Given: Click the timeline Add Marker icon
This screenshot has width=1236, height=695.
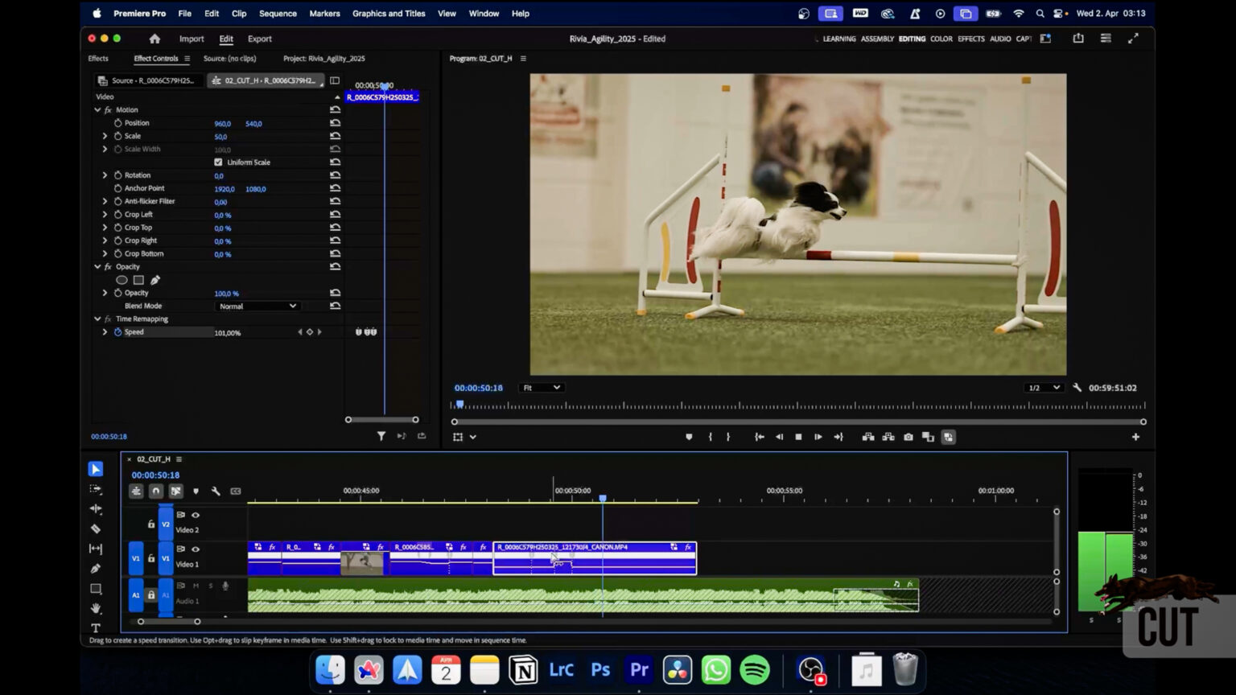Looking at the screenshot, I should (x=196, y=491).
